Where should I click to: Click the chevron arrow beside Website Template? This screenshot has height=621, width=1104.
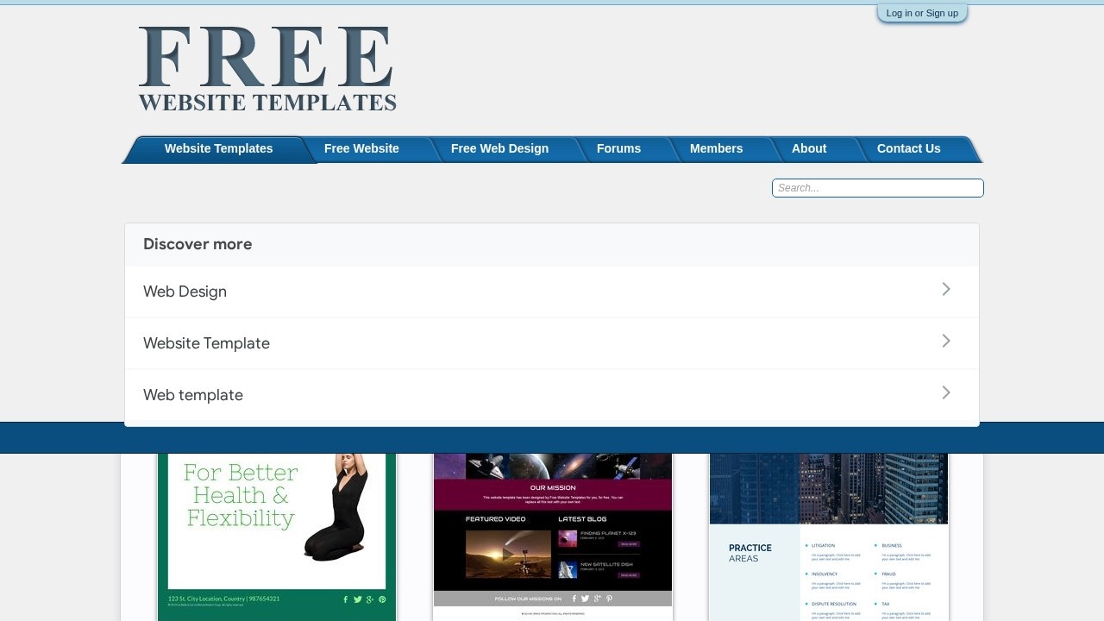pyautogui.click(x=946, y=342)
